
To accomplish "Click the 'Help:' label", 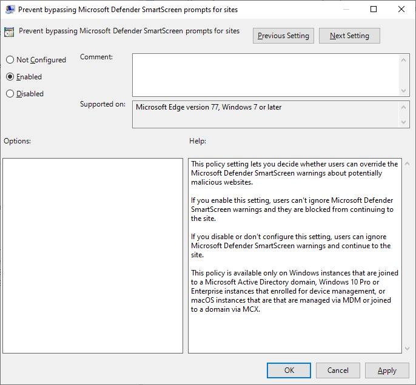I will coord(198,141).
